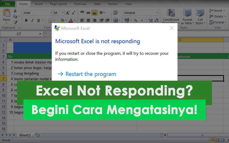
Task: Close the Microsoft Excel not responding dialog
Action: tap(172, 28)
